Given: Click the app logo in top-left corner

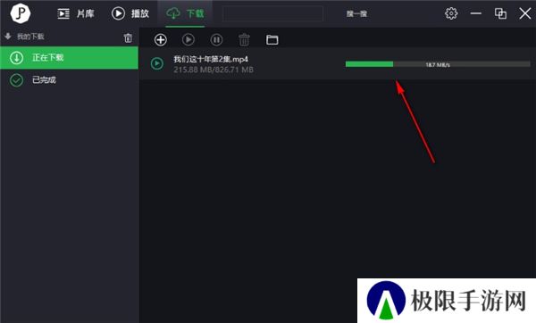Looking at the screenshot, I should click(x=21, y=13).
